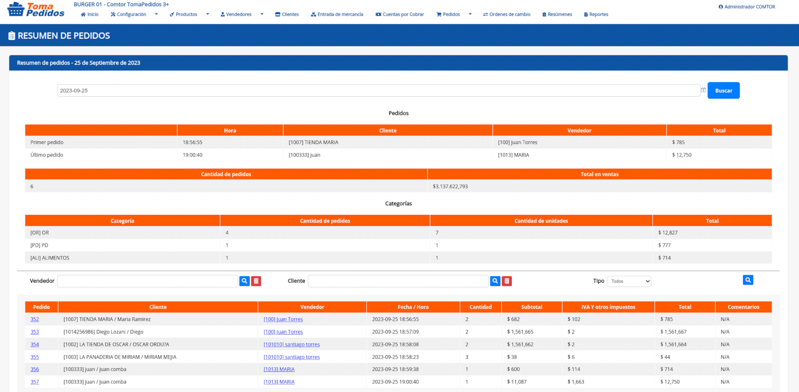Open order 353 link

pyautogui.click(x=35, y=332)
